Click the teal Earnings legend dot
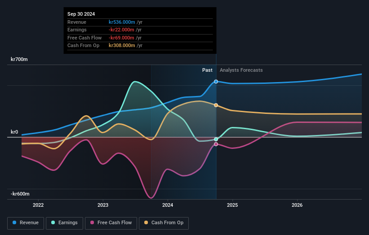 [x=53, y=222]
